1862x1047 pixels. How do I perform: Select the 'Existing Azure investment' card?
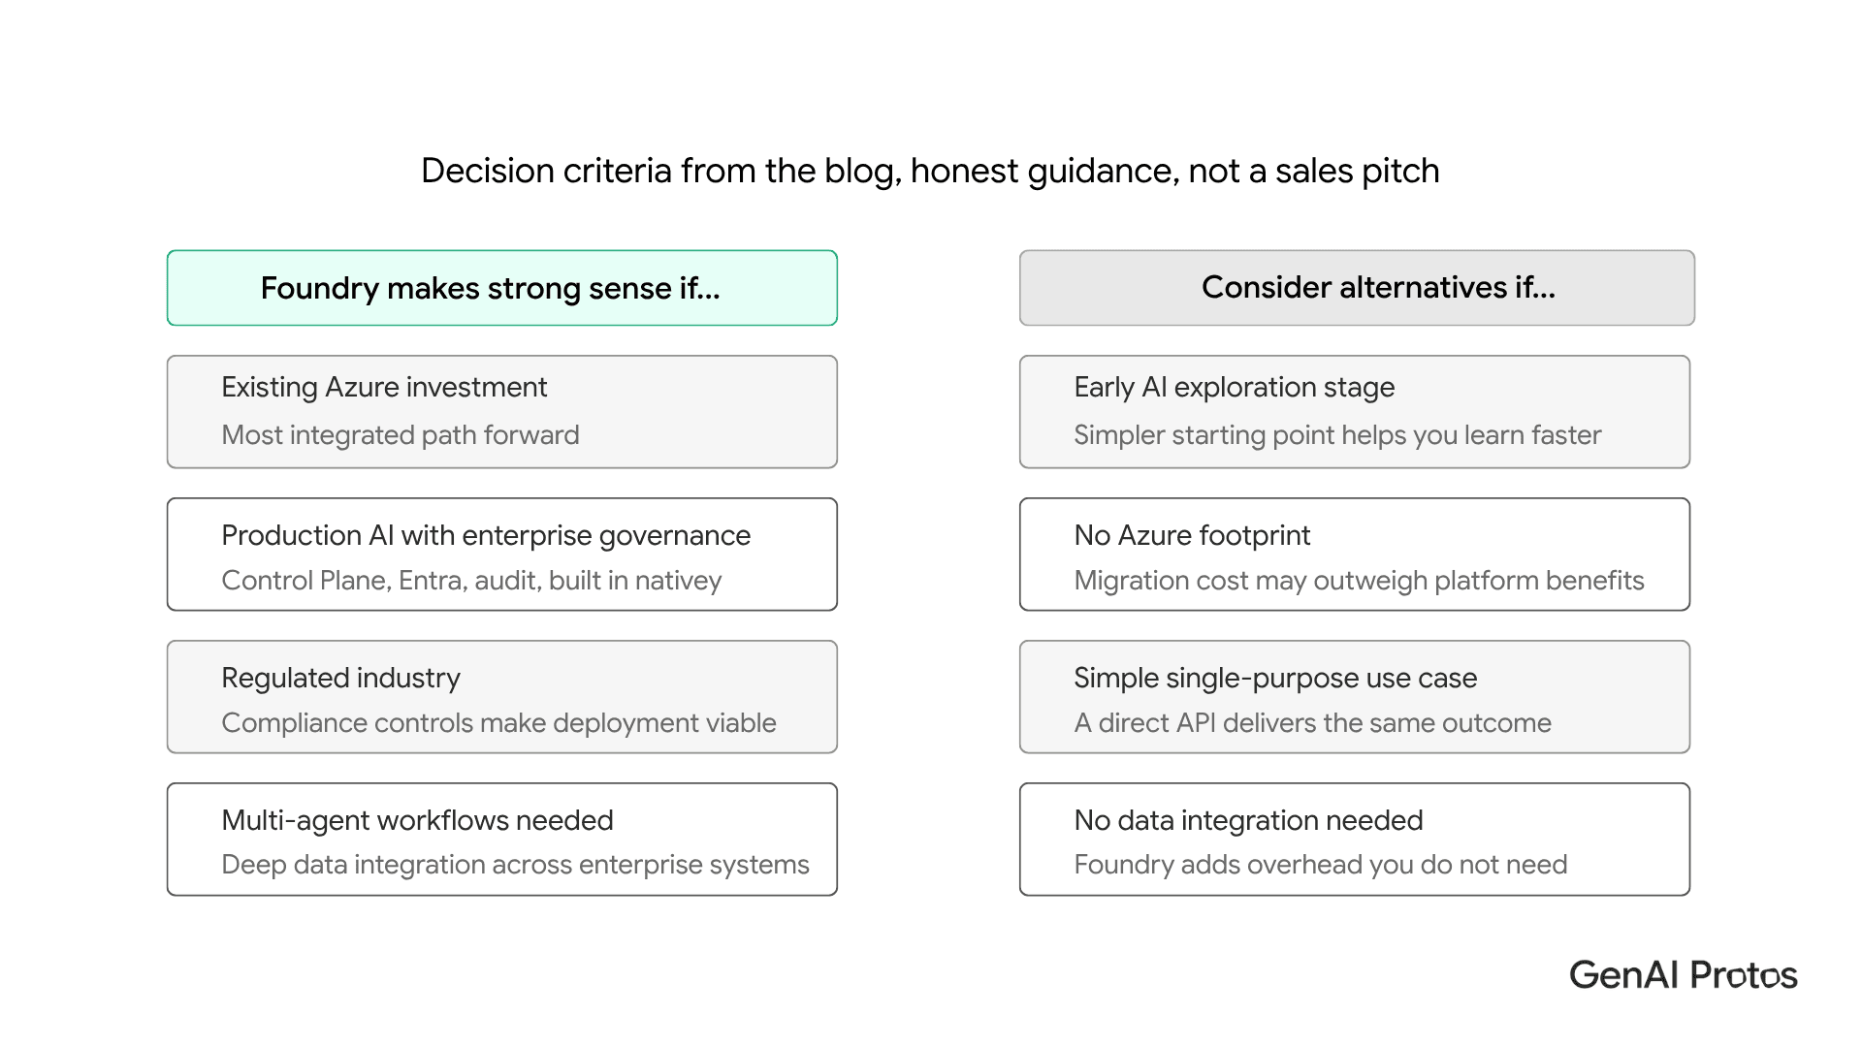(502, 412)
